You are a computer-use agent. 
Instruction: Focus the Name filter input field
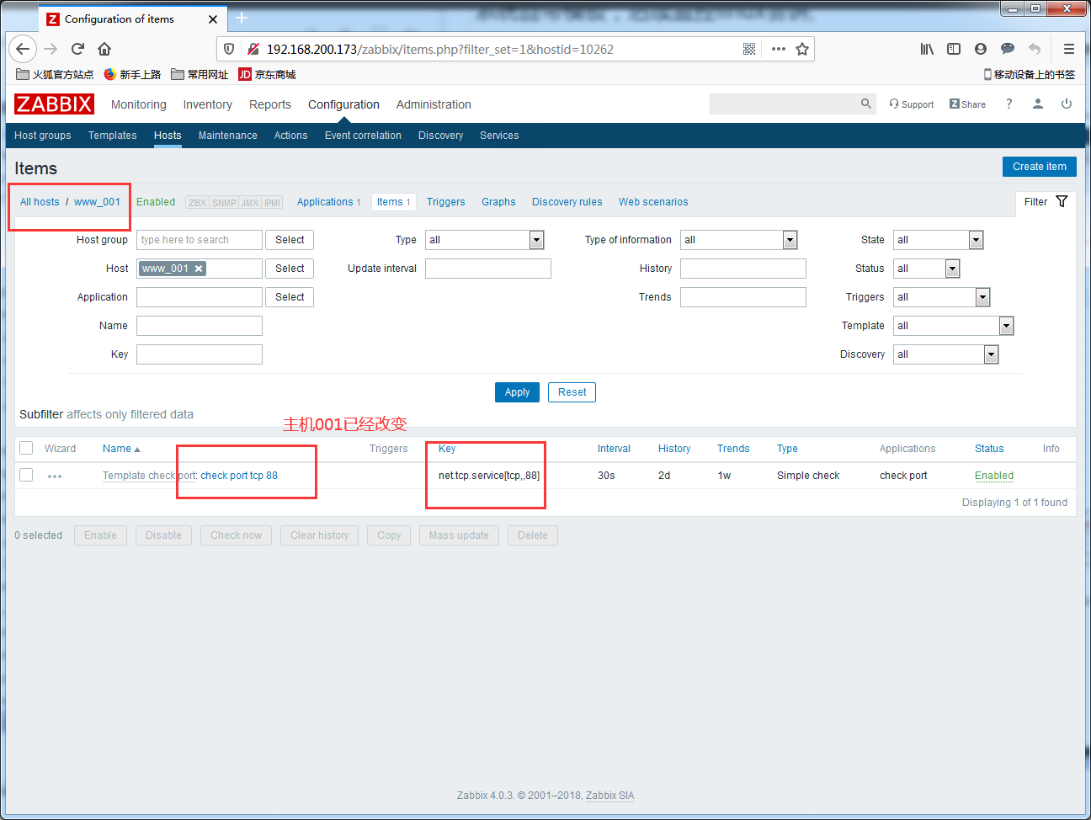point(200,326)
